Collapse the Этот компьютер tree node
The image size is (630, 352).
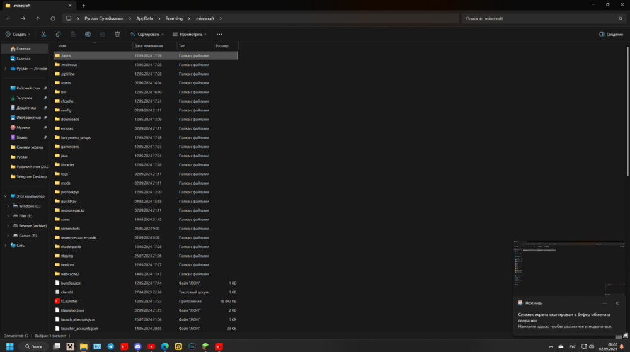click(5, 196)
